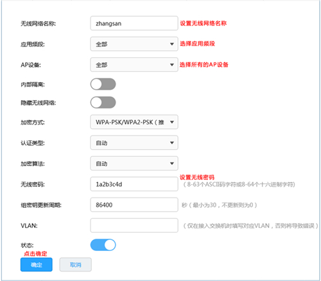Click the 无线密码 input field

pyautogui.click(x=134, y=184)
